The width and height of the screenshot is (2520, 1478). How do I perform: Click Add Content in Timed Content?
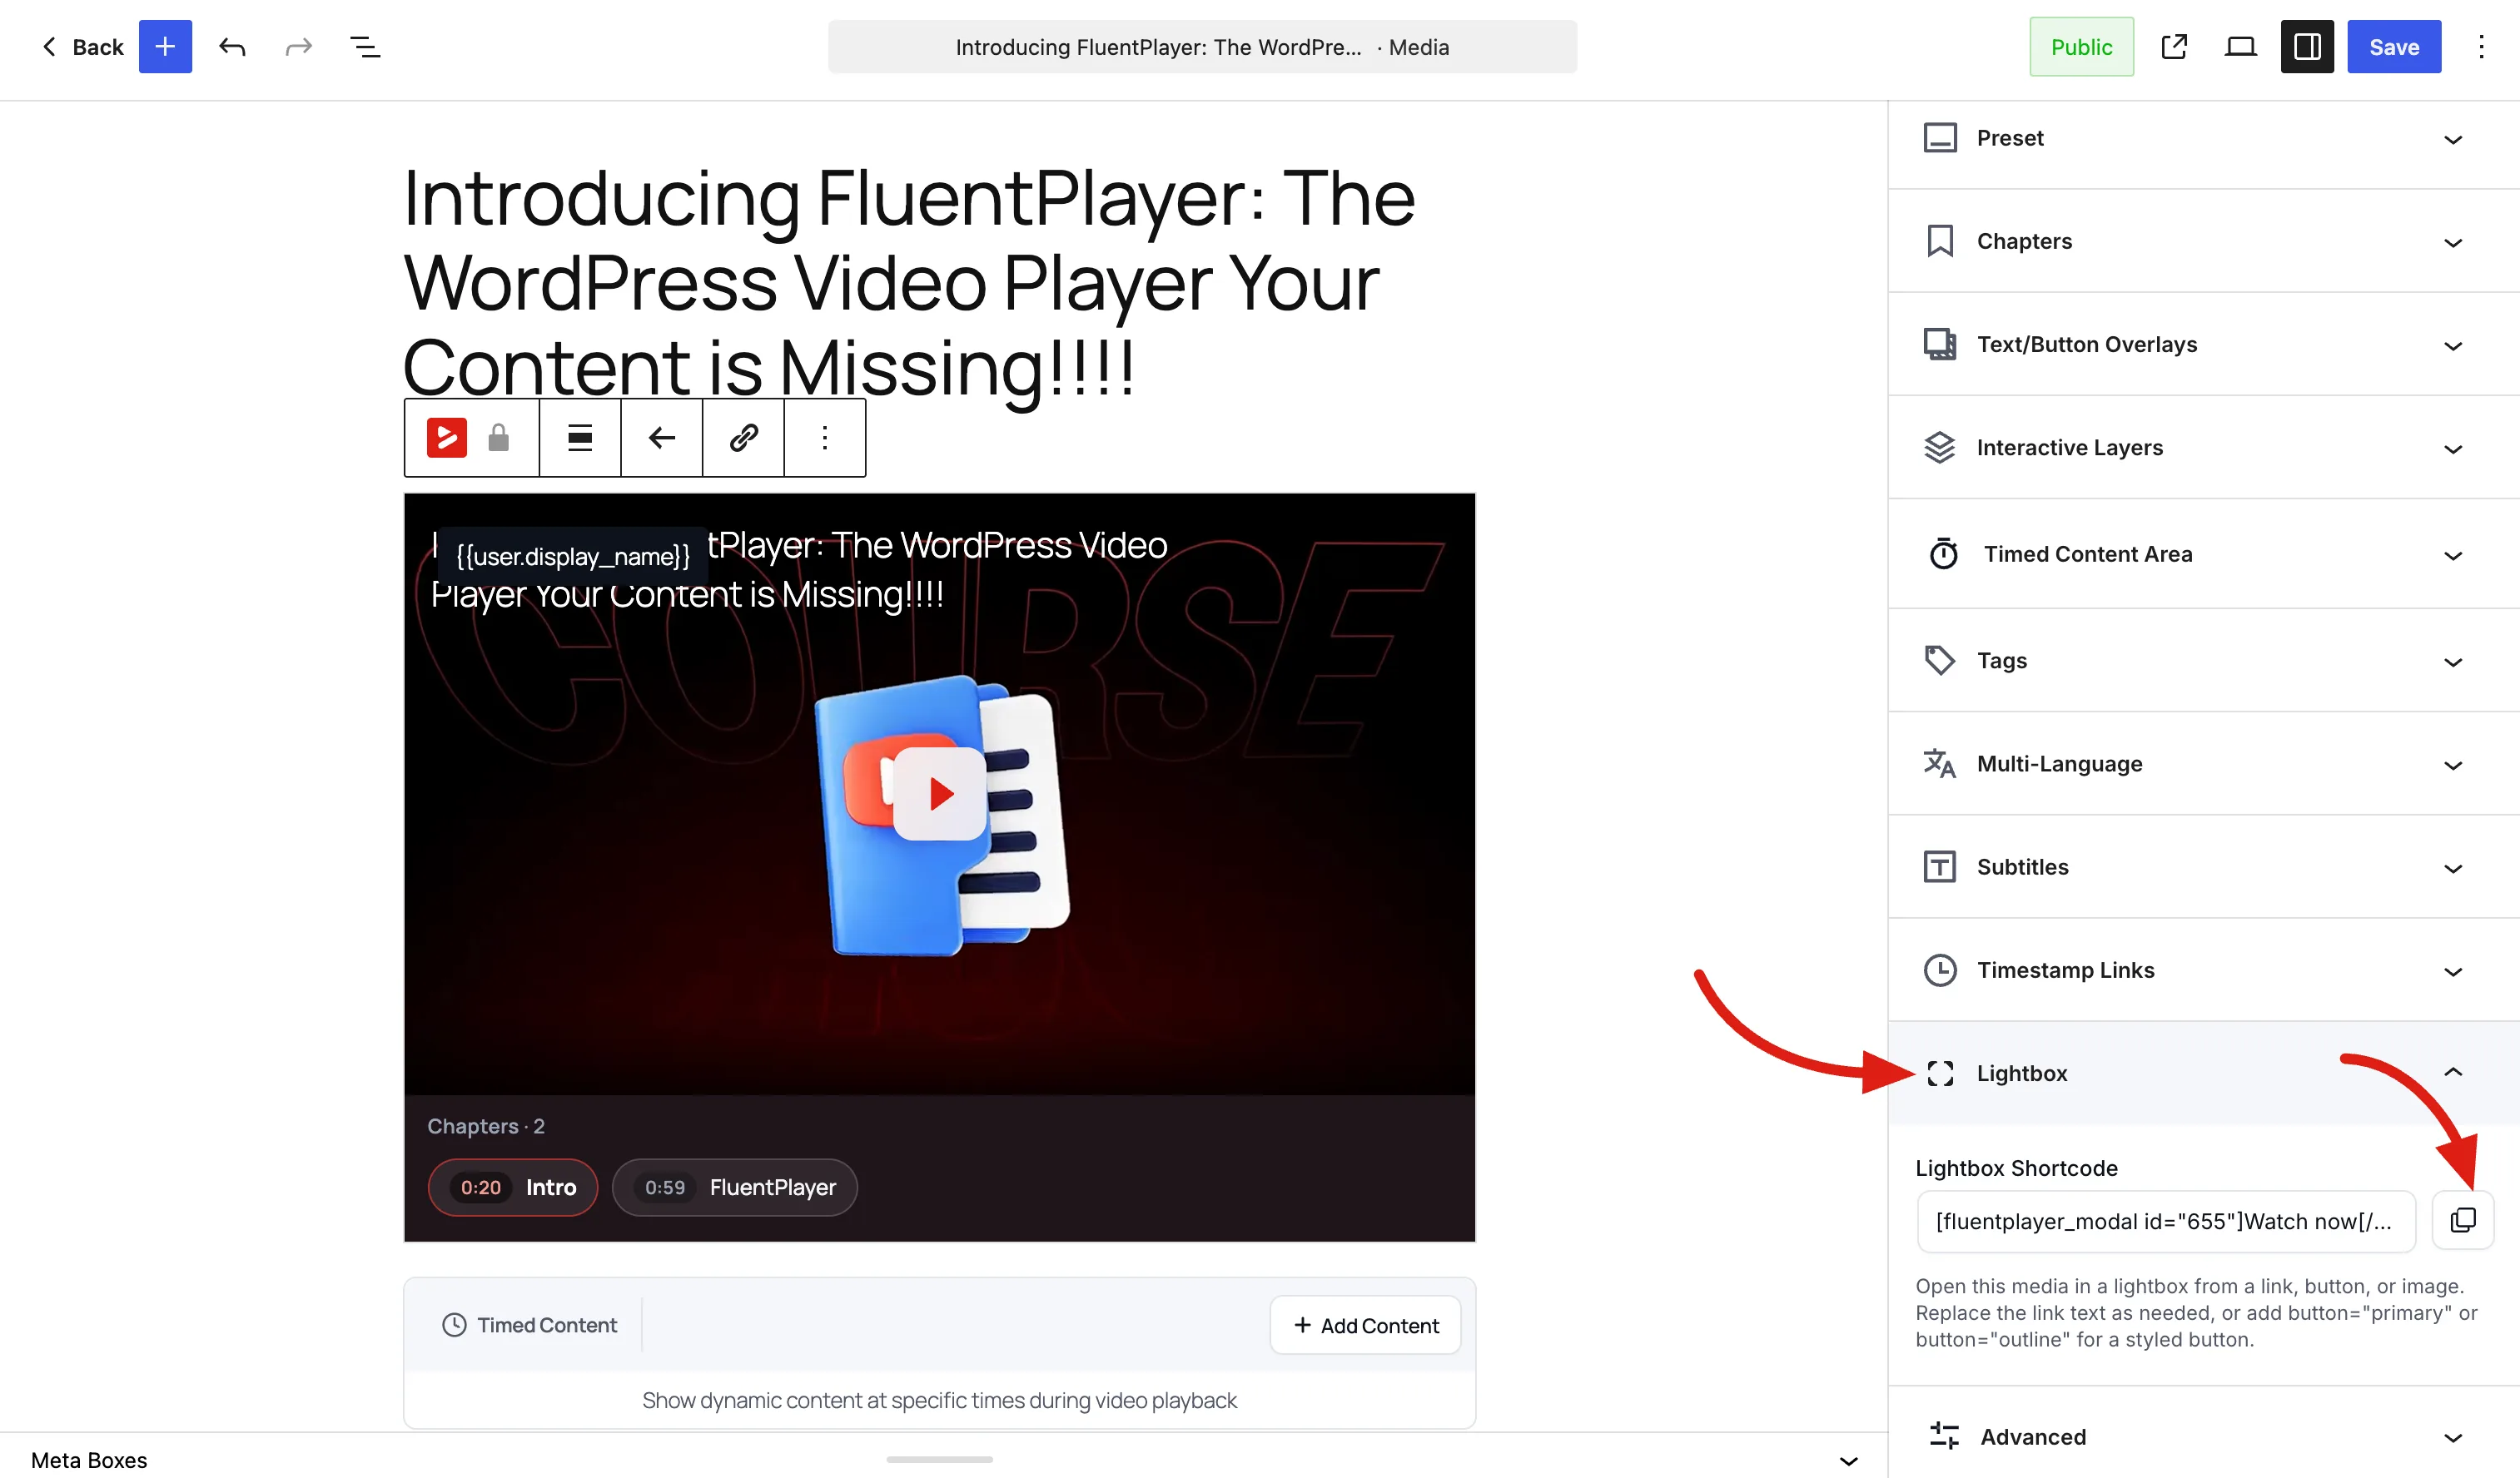click(x=1365, y=1325)
